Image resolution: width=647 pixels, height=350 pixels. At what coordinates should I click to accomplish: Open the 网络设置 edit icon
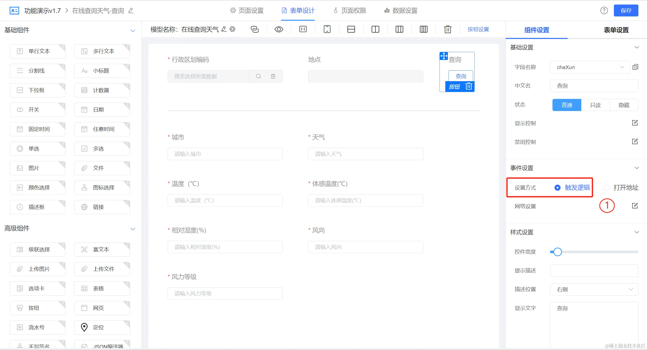[635, 206]
